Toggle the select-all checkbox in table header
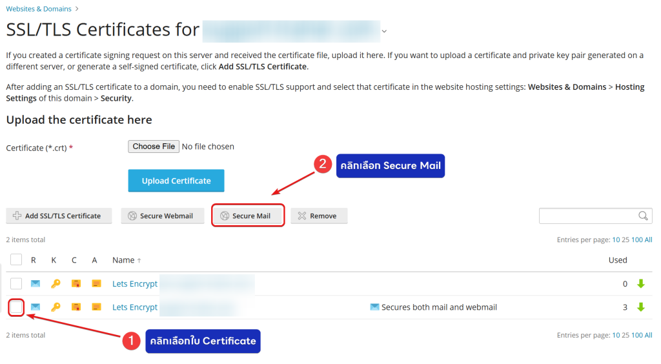 [x=16, y=260]
